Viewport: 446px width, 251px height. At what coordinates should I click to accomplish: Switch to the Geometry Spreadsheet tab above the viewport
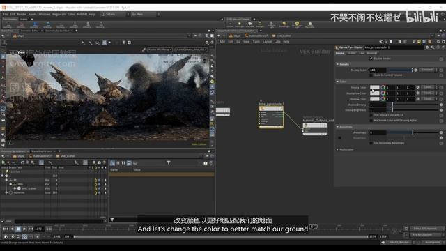[x=57, y=31]
